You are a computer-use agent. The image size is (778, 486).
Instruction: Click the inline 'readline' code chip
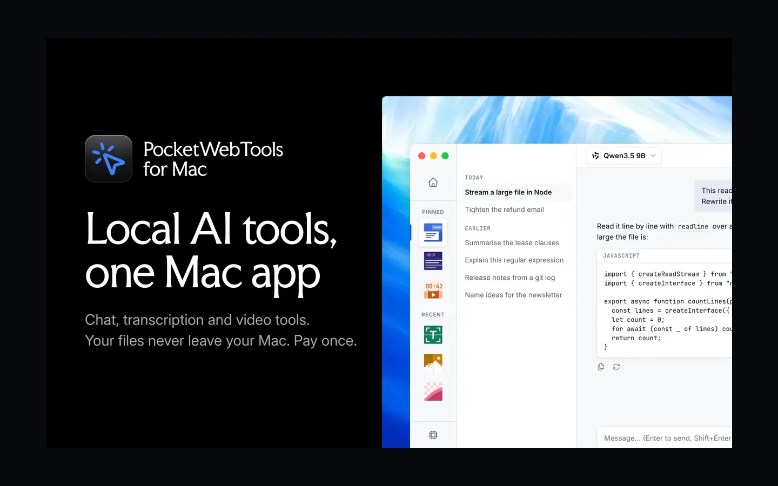coord(693,227)
